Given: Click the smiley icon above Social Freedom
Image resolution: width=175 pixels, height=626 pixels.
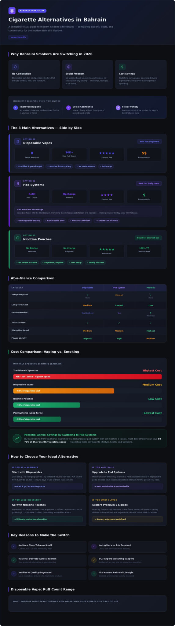Looking at the screenshot, I should click(x=69, y=67).
